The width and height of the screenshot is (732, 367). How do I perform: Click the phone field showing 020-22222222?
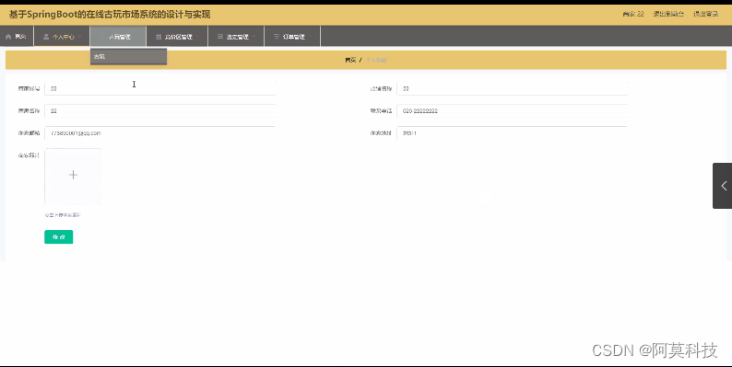coord(512,111)
